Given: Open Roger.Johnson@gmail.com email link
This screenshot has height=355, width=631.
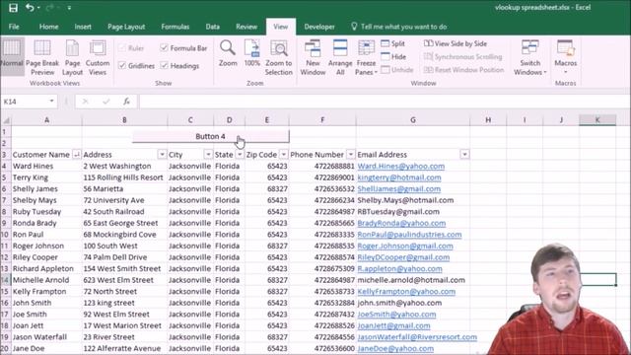Looking at the screenshot, I should (x=405, y=246).
